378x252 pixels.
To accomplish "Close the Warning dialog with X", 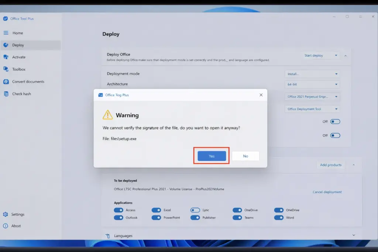I will point(261,95).
